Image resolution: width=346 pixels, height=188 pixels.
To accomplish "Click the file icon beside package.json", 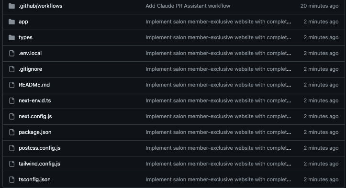I will point(11,132).
